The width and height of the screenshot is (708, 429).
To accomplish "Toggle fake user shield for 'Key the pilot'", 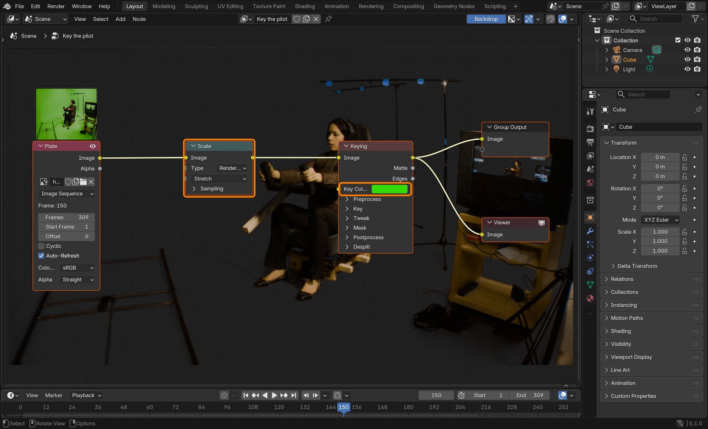I will point(296,19).
